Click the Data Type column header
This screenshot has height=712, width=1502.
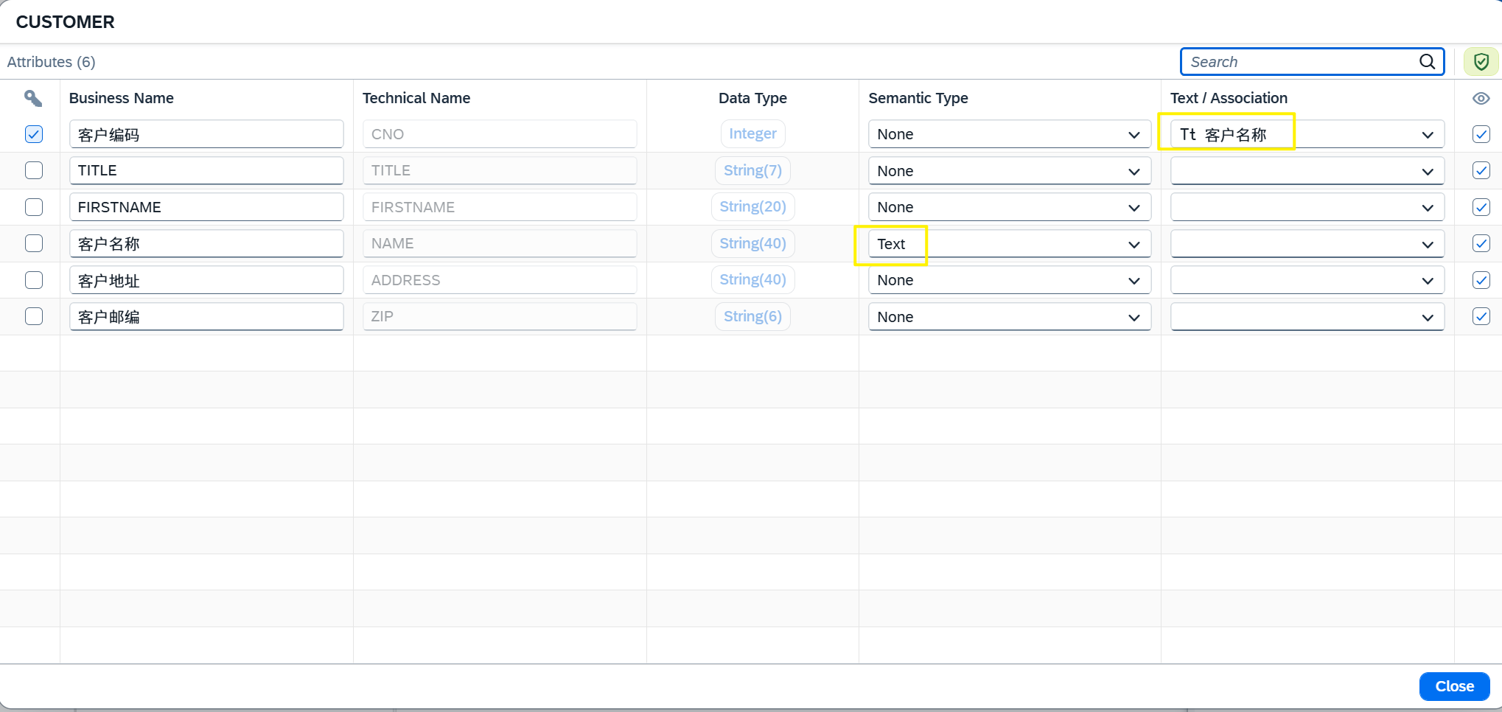point(752,98)
